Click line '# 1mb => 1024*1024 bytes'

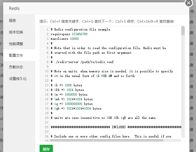(x=72, y=99)
